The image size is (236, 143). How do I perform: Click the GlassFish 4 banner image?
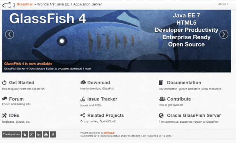(x=117, y=37)
